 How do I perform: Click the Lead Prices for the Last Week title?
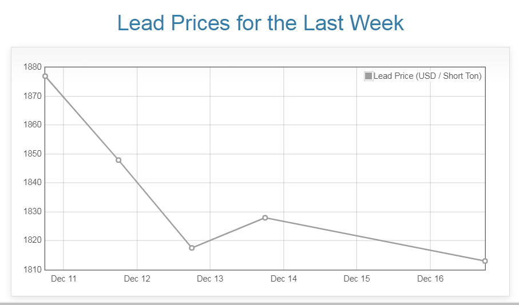pos(260,23)
